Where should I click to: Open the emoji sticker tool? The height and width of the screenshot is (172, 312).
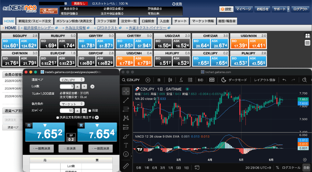[x=126, y=154]
